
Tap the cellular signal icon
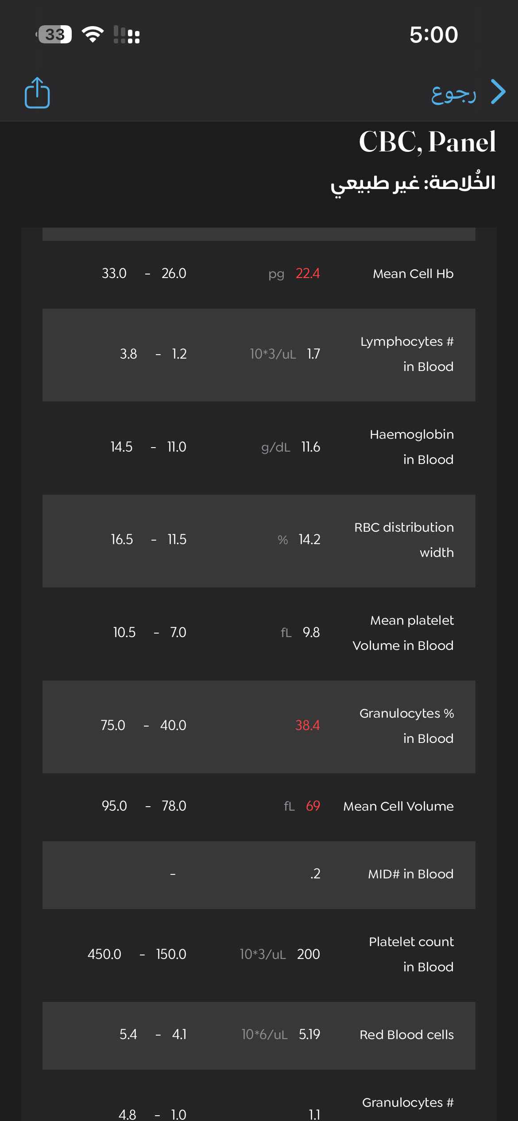[127, 35]
